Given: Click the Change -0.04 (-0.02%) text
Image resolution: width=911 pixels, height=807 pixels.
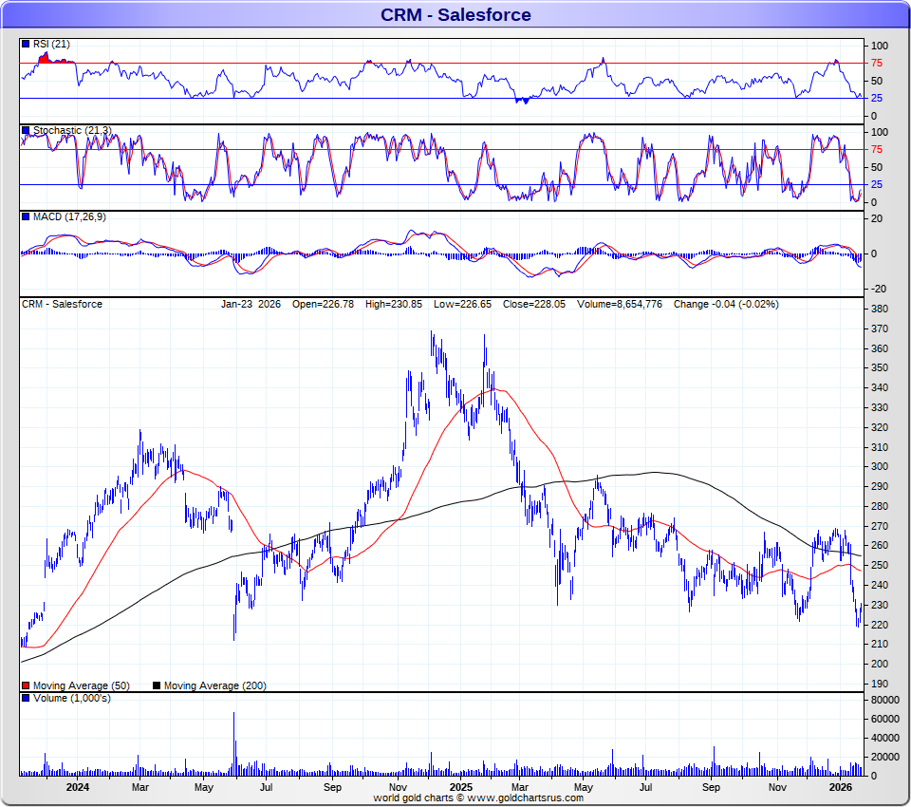Looking at the screenshot, I should (x=726, y=304).
